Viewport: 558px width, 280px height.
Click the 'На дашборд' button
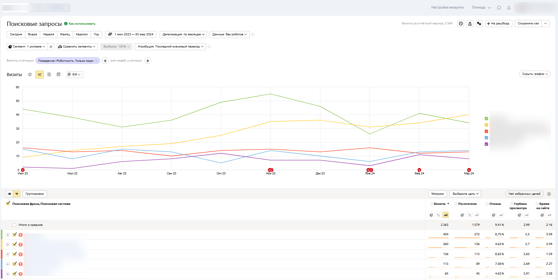498,23
